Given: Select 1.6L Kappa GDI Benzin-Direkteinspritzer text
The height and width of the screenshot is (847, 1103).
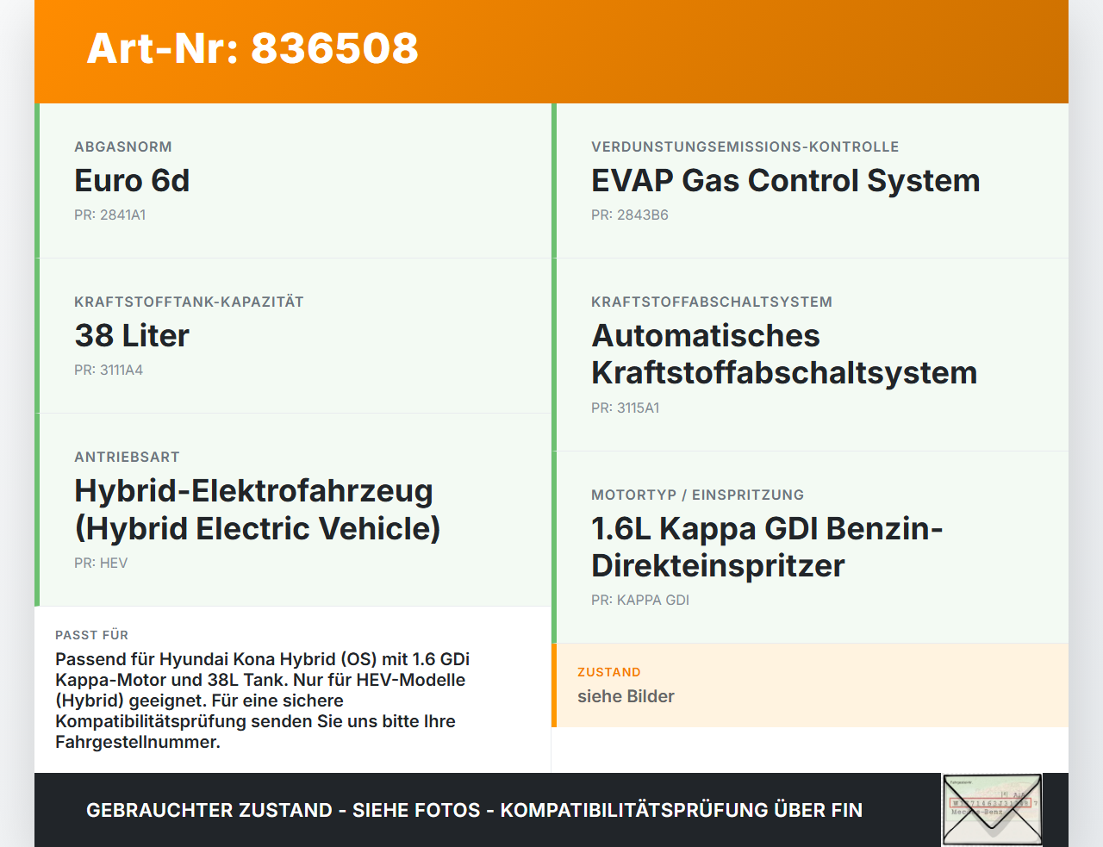Looking at the screenshot, I should [x=767, y=547].
